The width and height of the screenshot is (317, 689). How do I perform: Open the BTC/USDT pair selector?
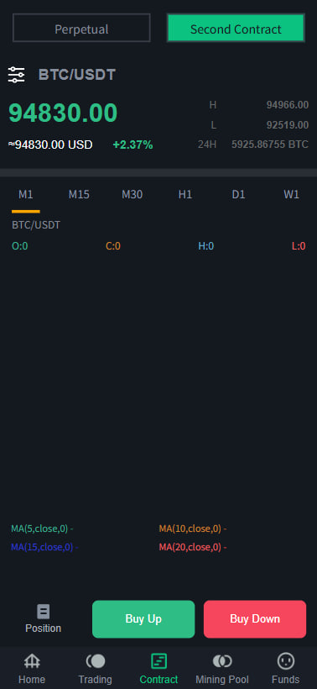pyautogui.click(x=76, y=75)
